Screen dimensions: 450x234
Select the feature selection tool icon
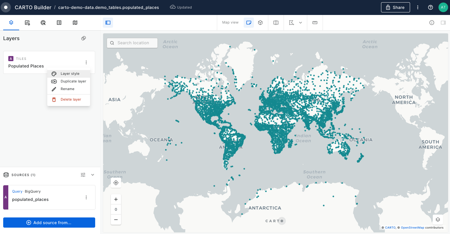point(291,23)
